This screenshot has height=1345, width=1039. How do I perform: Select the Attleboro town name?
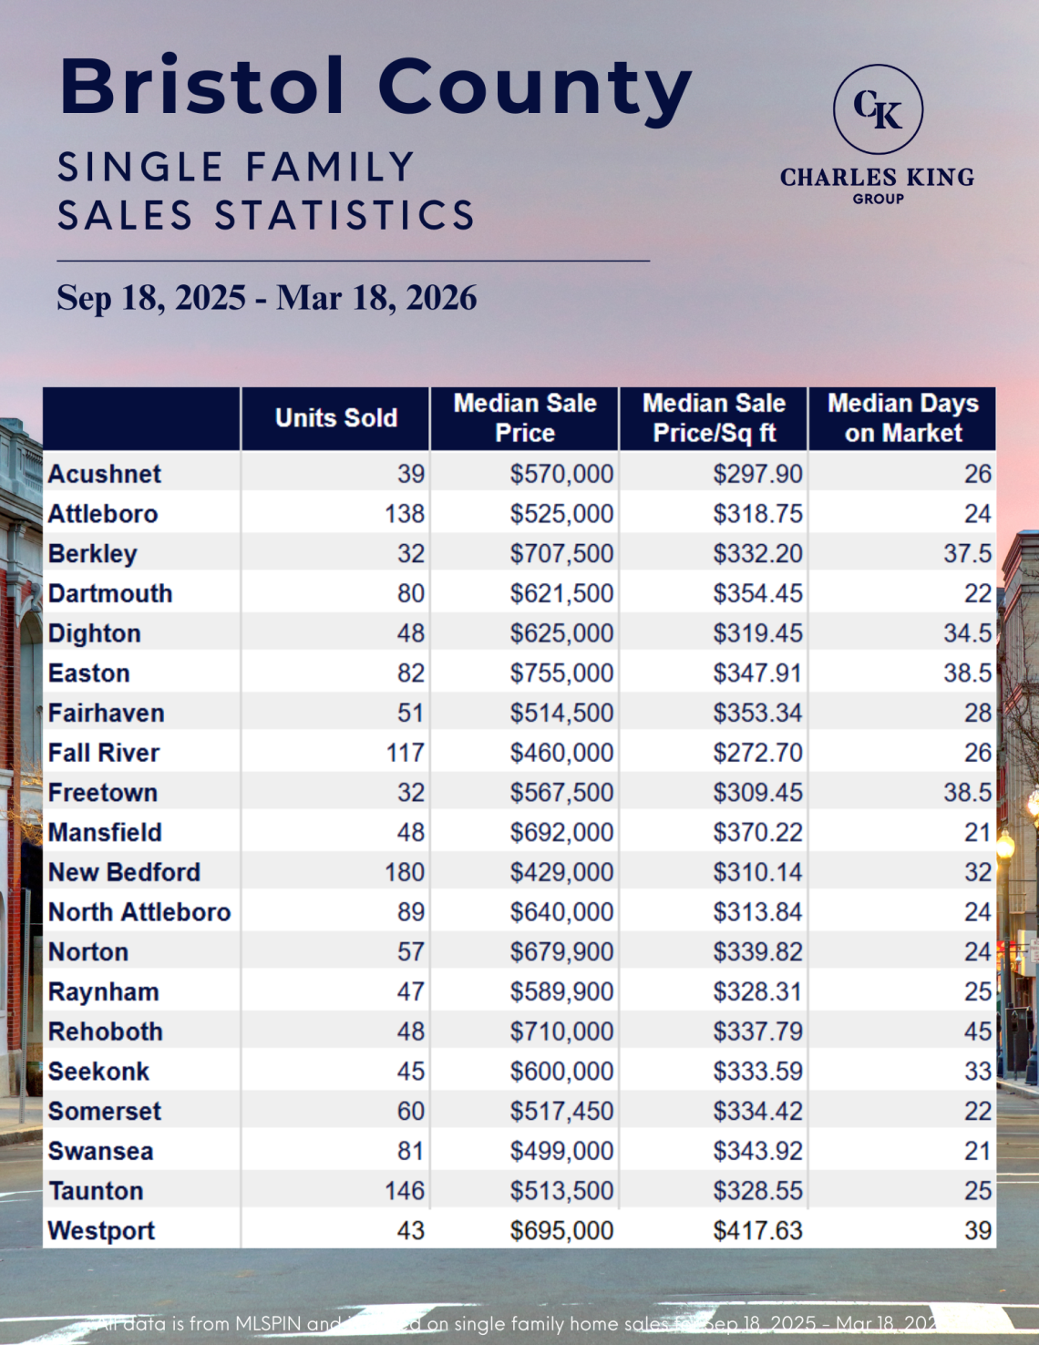tap(103, 514)
